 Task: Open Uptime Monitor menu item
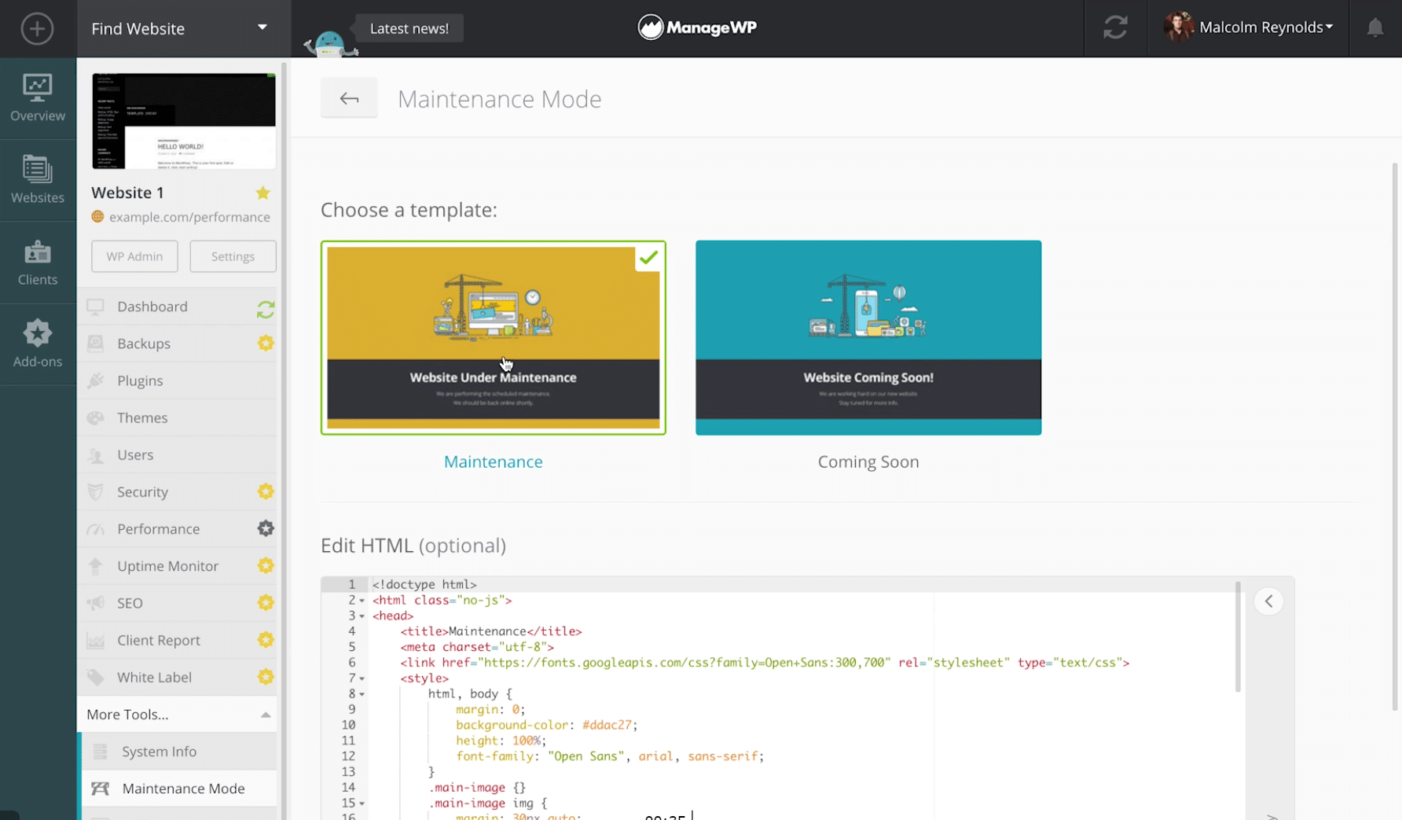(167, 566)
